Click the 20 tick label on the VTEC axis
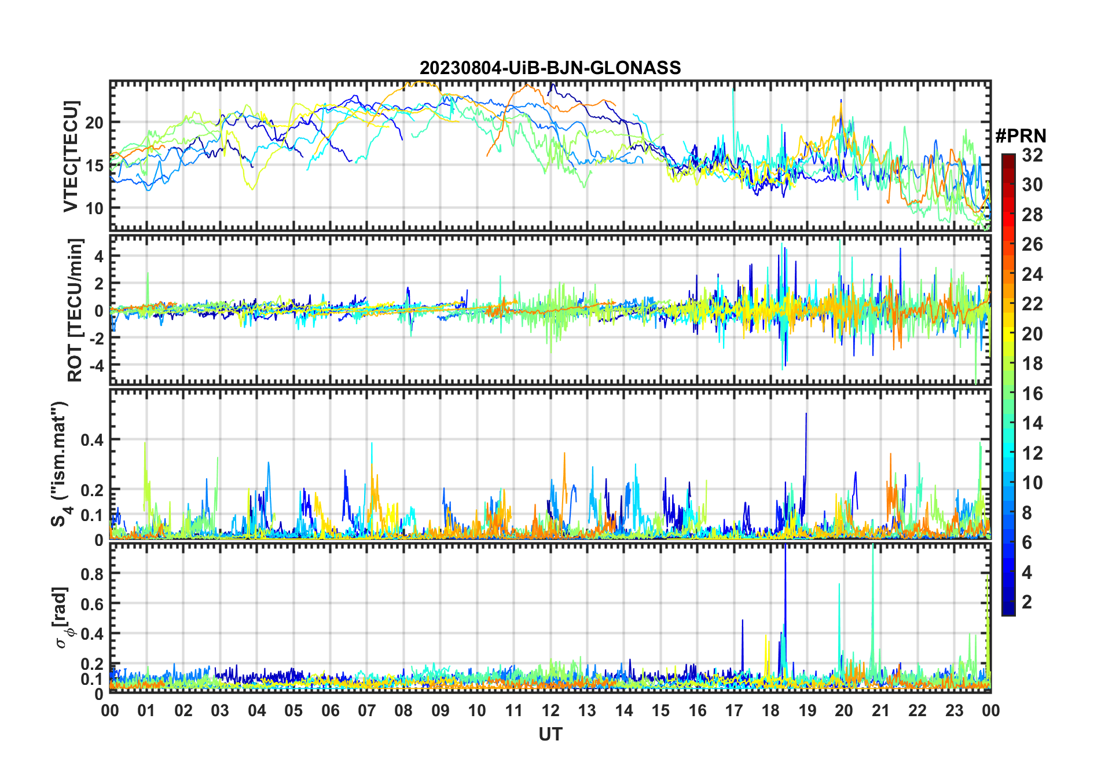Viewport: 1101px width, 770px height. click(x=94, y=123)
